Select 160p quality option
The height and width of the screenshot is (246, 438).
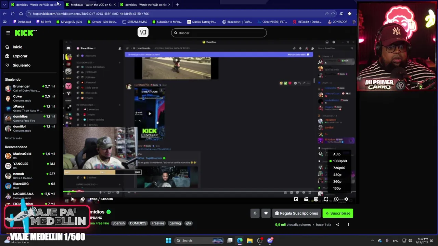coord(337,188)
